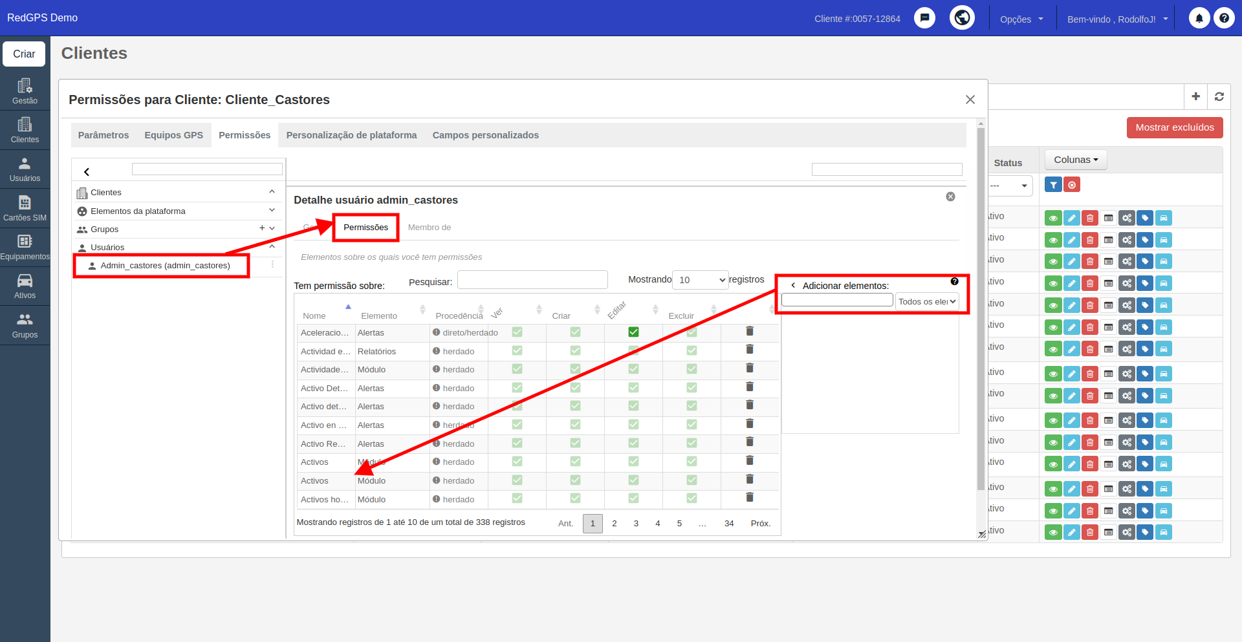Toggle the Editar checkbox for Aceleracio… row

tap(633, 332)
